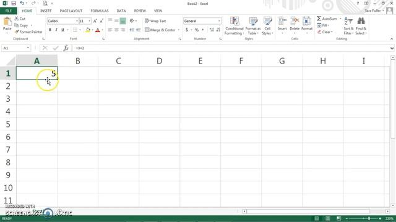396x222 pixels.
Task: Switch to Page Layout view in status bar
Action: coord(327,218)
